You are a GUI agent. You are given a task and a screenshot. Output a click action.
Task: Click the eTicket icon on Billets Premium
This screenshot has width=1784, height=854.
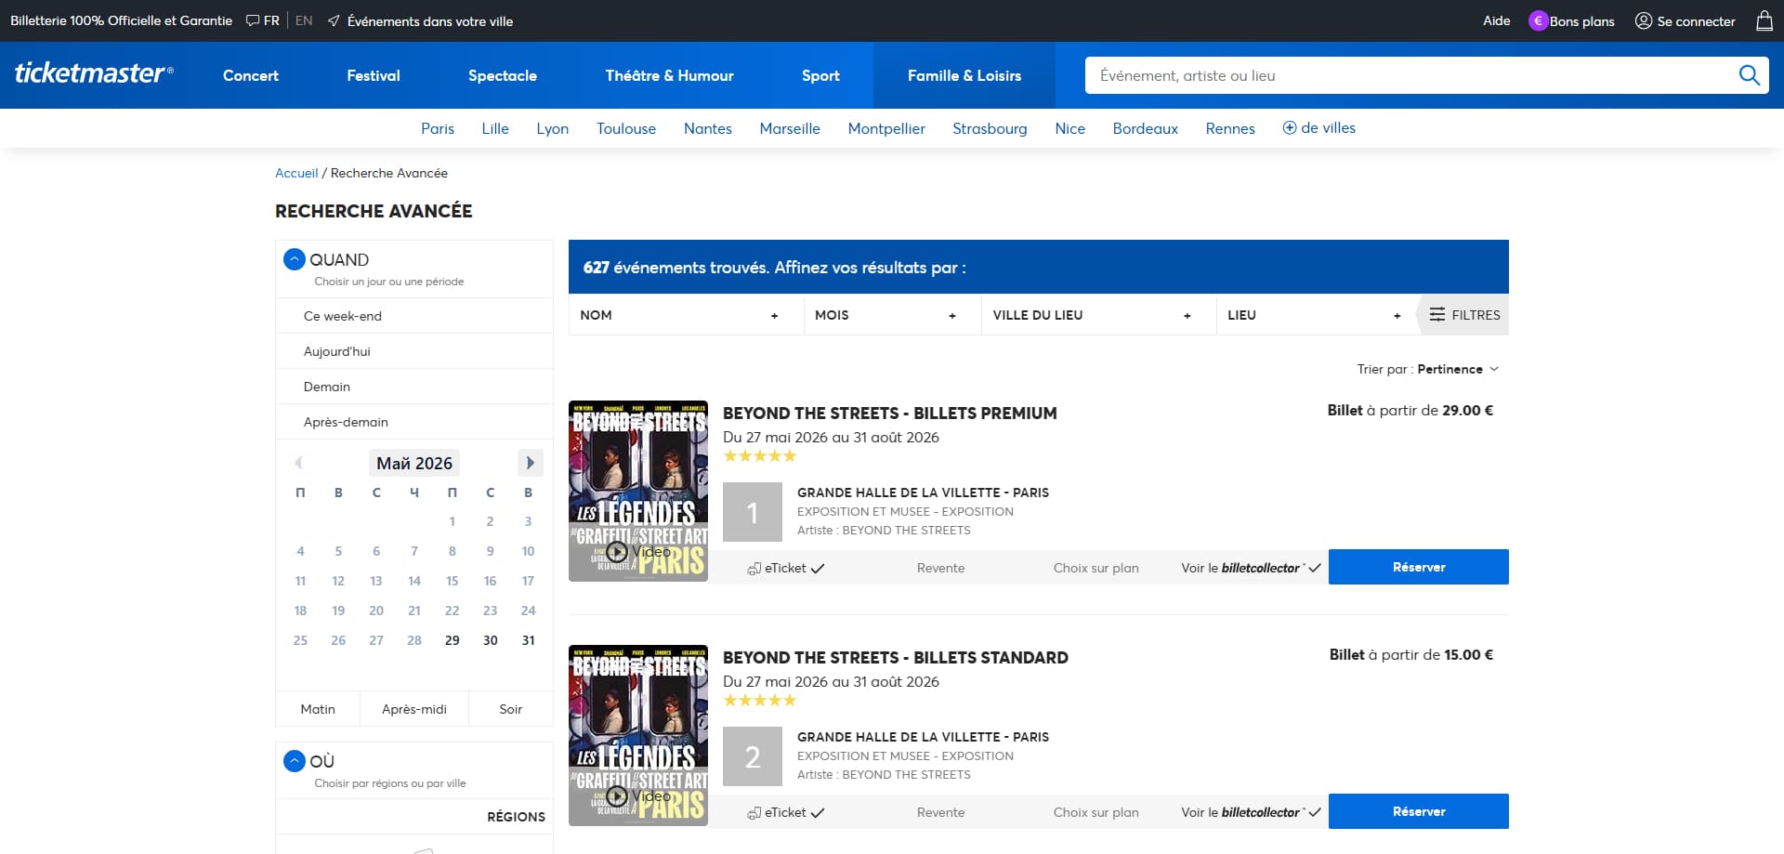754,568
